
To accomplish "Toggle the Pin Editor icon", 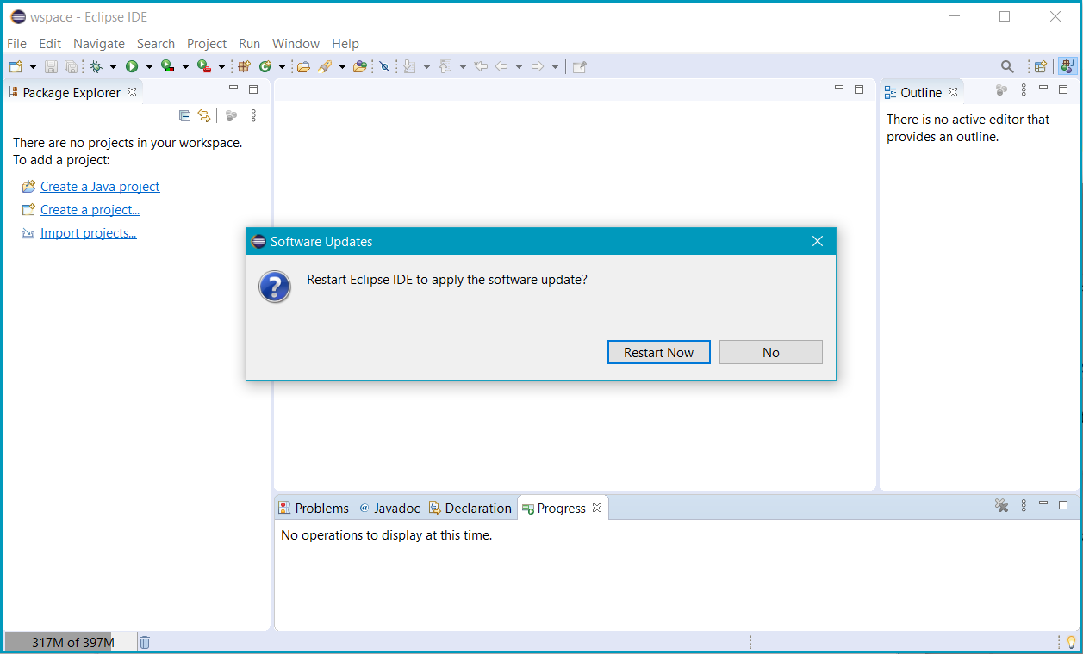I will point(579,66).
